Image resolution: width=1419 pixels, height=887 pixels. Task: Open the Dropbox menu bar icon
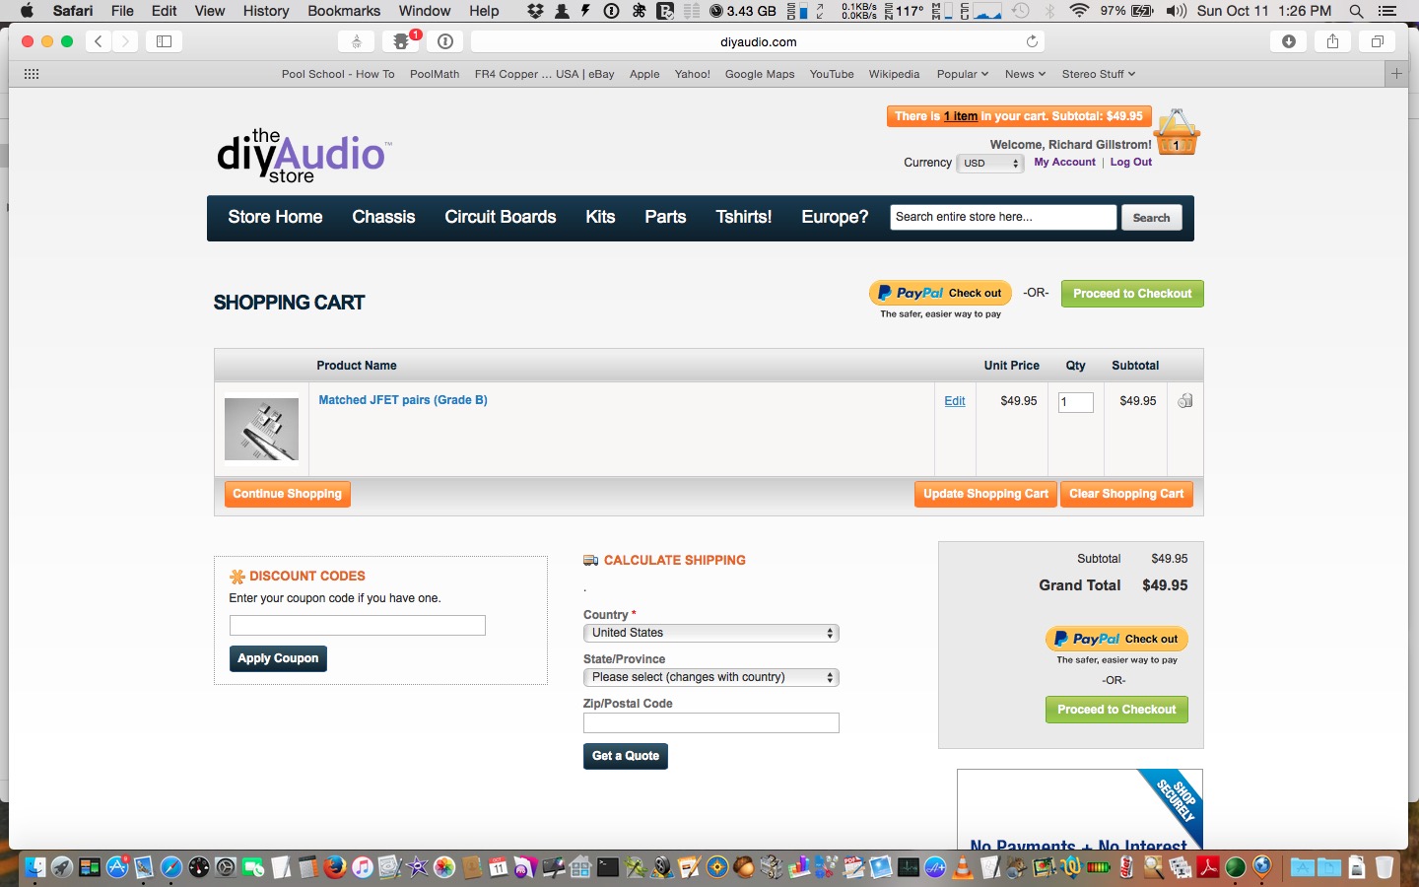(x=535, y=11)
